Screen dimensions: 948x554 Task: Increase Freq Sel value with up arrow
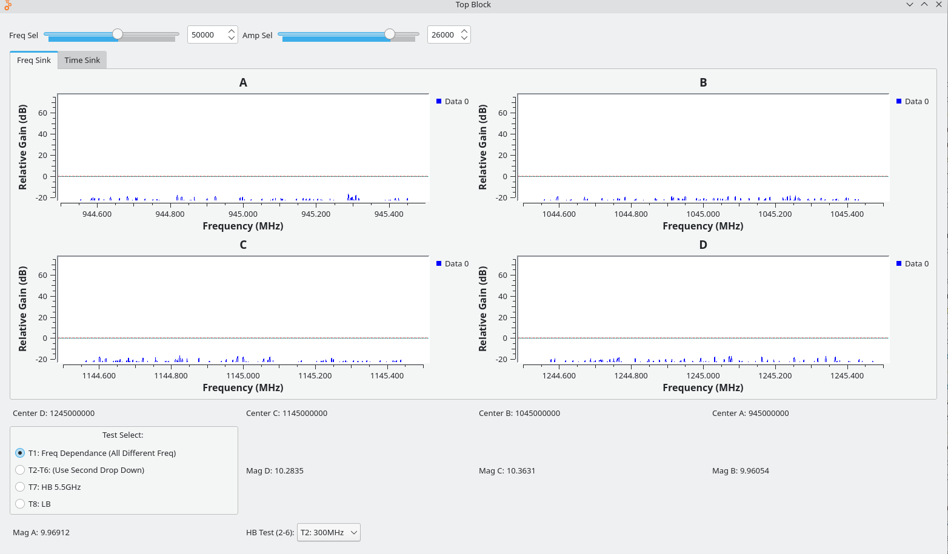click(x=232, y=31)
